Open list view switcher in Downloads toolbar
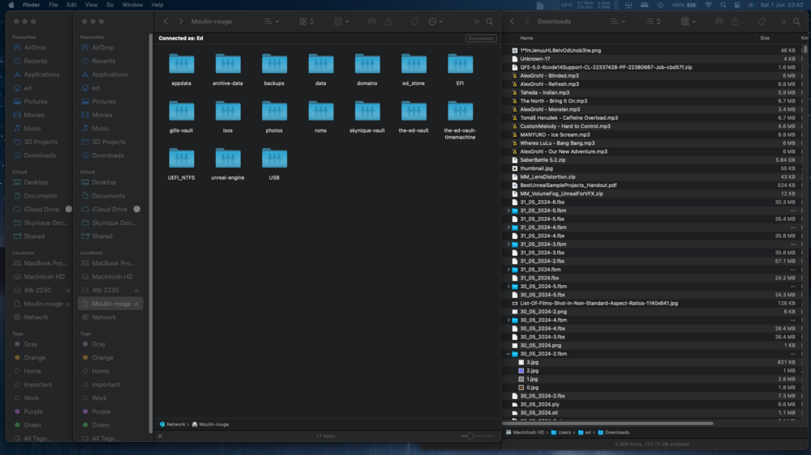 [x=653, y=22]
